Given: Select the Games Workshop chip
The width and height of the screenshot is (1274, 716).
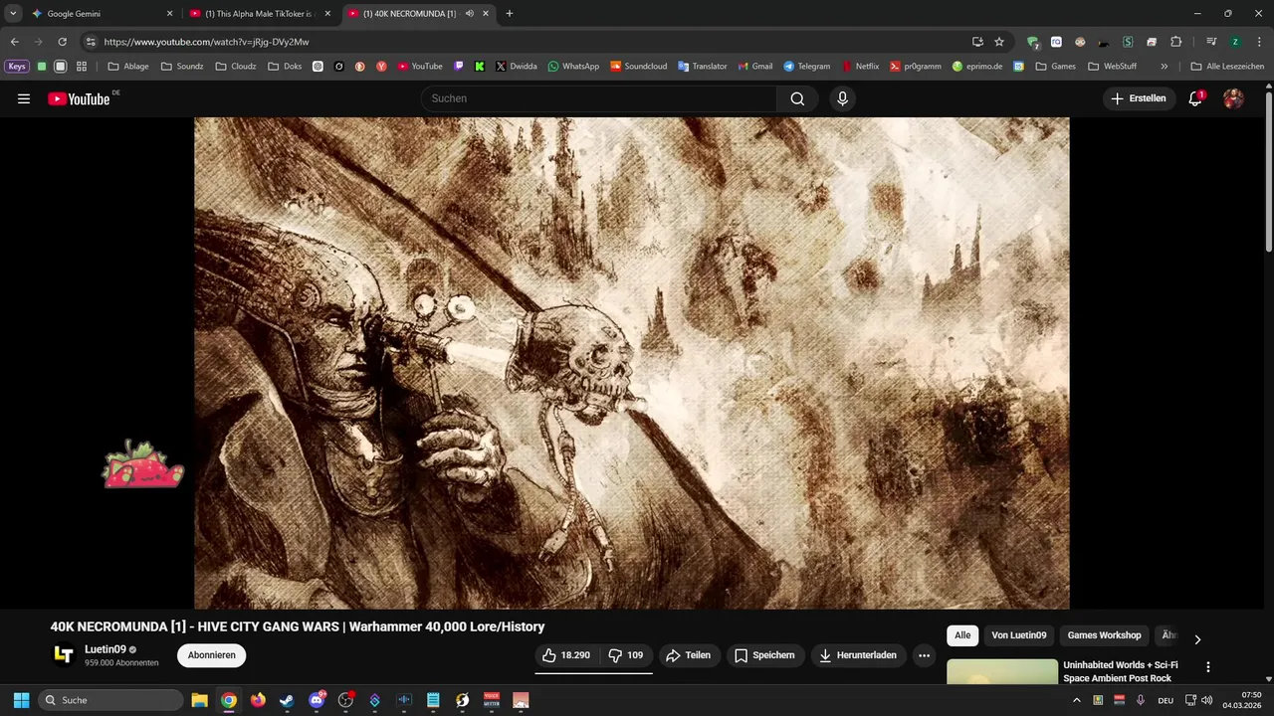Looking at the screenshot, I should click(x=1104, y=635).
